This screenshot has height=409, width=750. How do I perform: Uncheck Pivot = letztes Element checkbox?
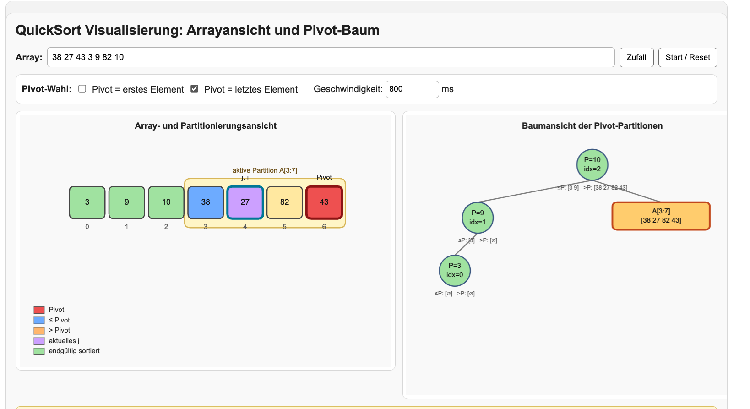coord(195,89)
